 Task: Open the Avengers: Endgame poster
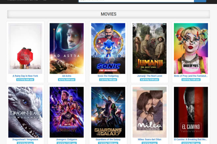tap(66, 112)
